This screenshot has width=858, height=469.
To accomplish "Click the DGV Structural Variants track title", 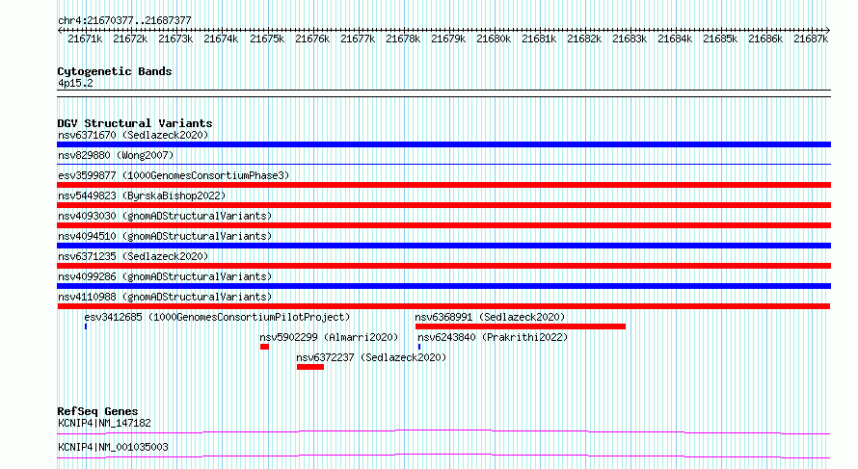I will [x=135, y=123].
